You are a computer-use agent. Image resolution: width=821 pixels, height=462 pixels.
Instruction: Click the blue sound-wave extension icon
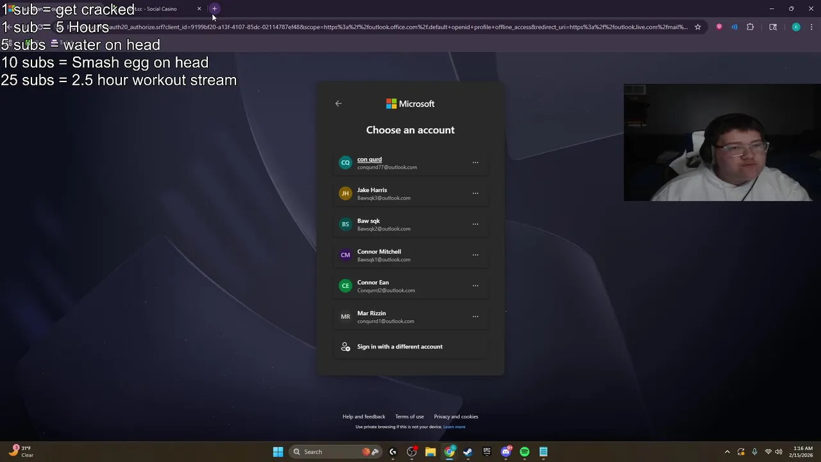click(734, 27)
